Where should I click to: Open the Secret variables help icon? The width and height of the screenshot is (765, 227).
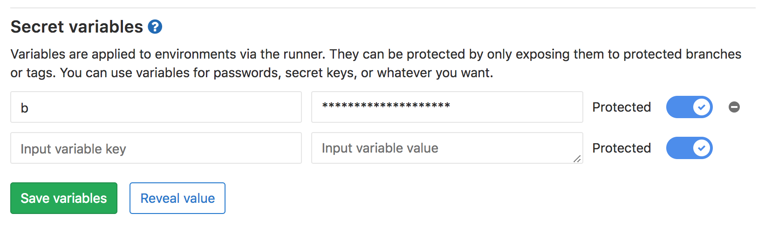pyautogui.click(x=155, y=27)
